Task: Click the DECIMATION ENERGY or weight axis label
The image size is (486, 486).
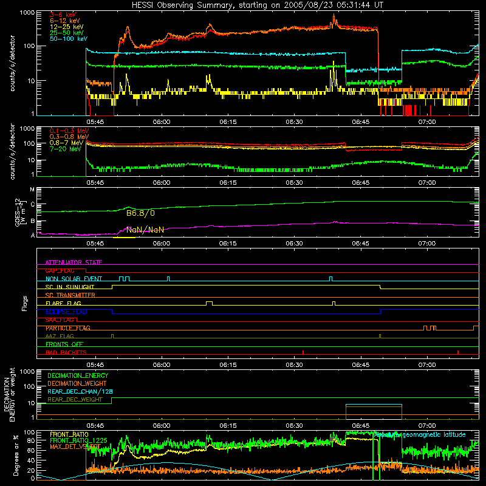Action: (x=9, y=394)
